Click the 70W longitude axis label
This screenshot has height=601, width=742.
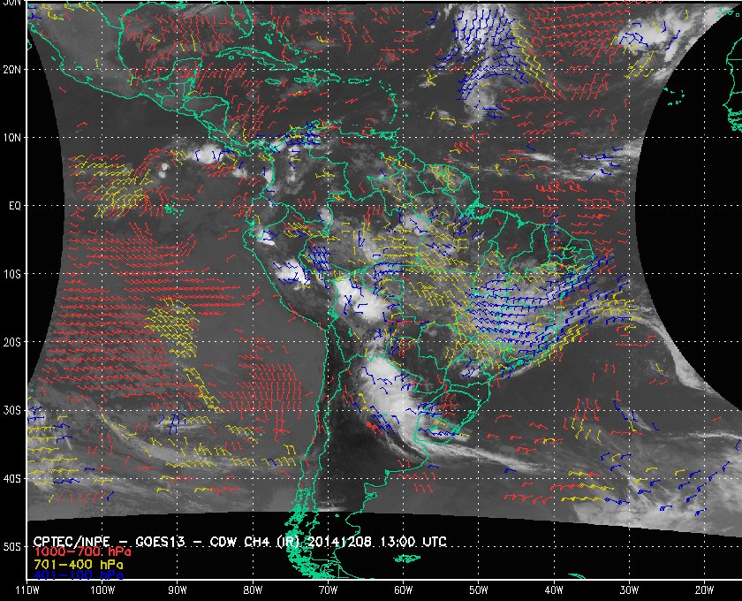328,590
